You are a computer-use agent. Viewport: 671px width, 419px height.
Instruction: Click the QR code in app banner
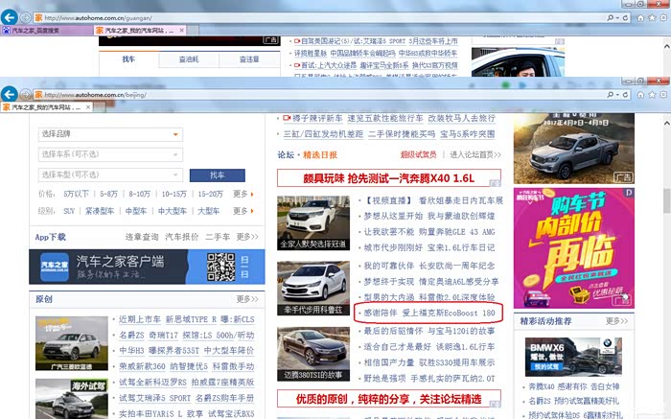click(220, 266)
